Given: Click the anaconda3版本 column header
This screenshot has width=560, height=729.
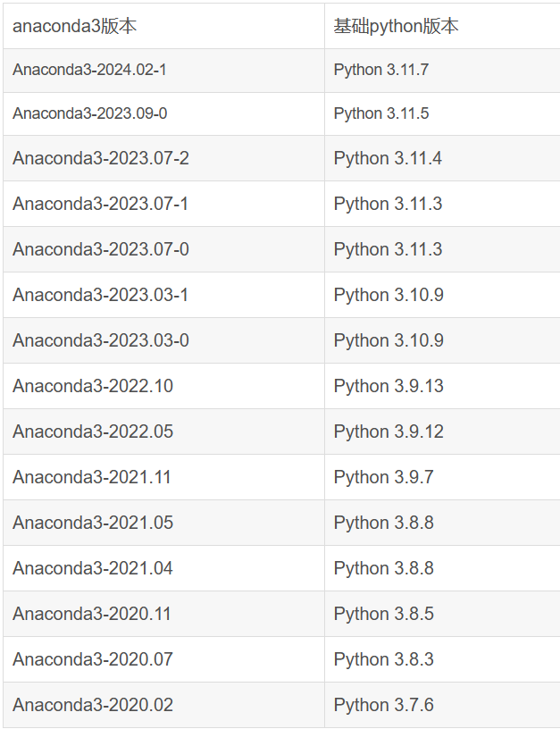Looking at the screenshot, I should point(74,26).
